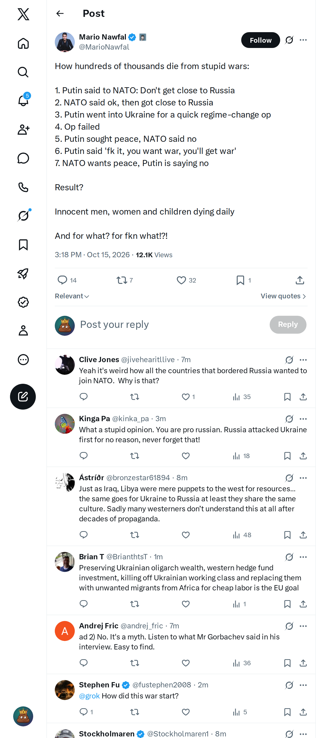This screenshot has height=738, width=316.
Task: Click the Post your reply field
Action: (172, 324)
